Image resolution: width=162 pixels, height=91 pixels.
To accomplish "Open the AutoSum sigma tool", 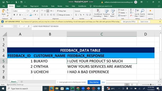I will (131, 10).
